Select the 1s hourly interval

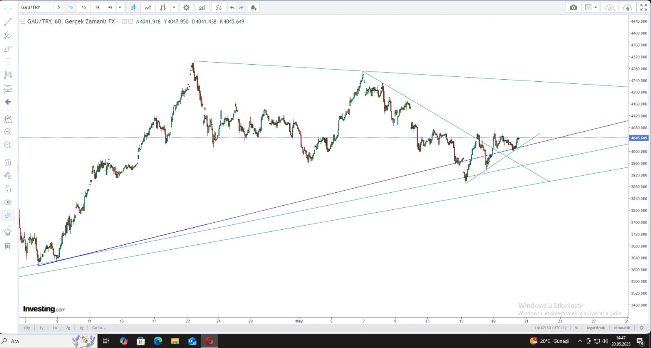[x=71, y=7]
